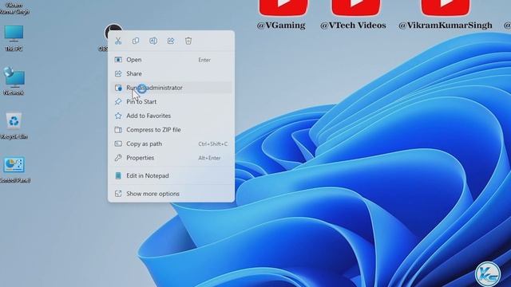
Task: Click the @VGaming text label
Action: coord(281,26)
